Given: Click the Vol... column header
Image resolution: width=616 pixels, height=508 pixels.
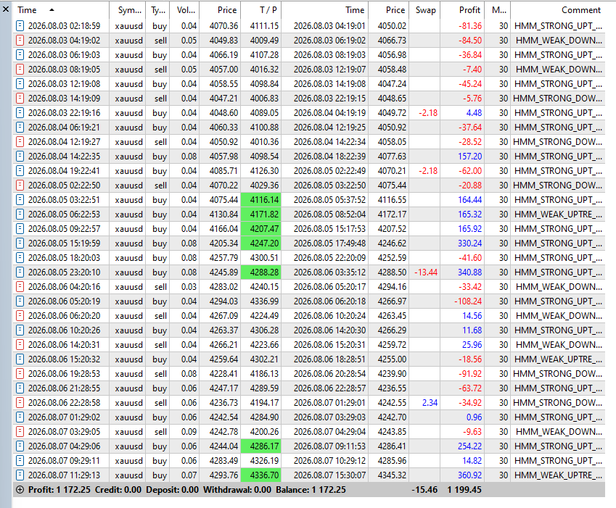Looking at the screenshot, I should click(184, 10).
